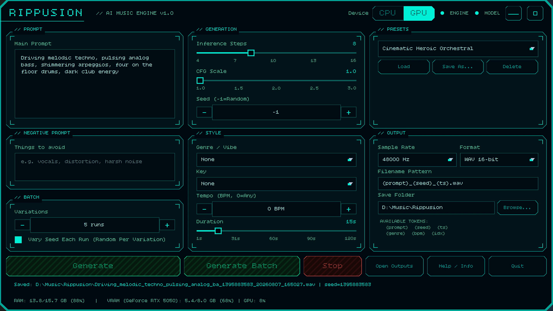Click the tempo BPM value field
This screenshot has height=311, width=553.
276,209
